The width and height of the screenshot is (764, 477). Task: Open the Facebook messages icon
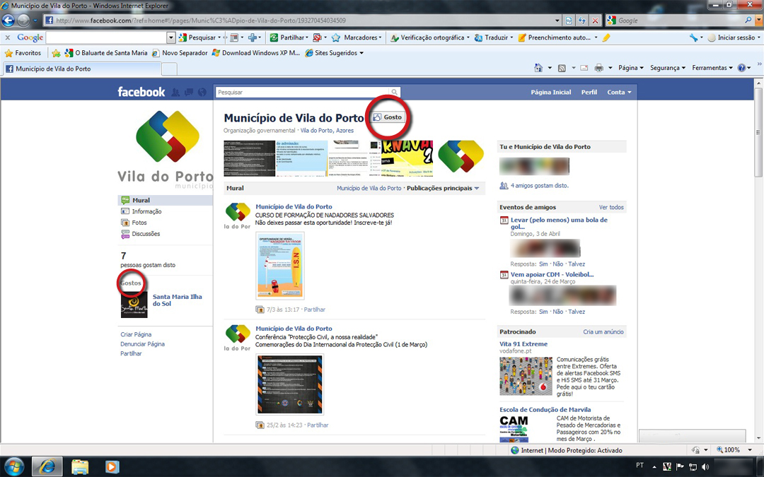click(189, 92)
